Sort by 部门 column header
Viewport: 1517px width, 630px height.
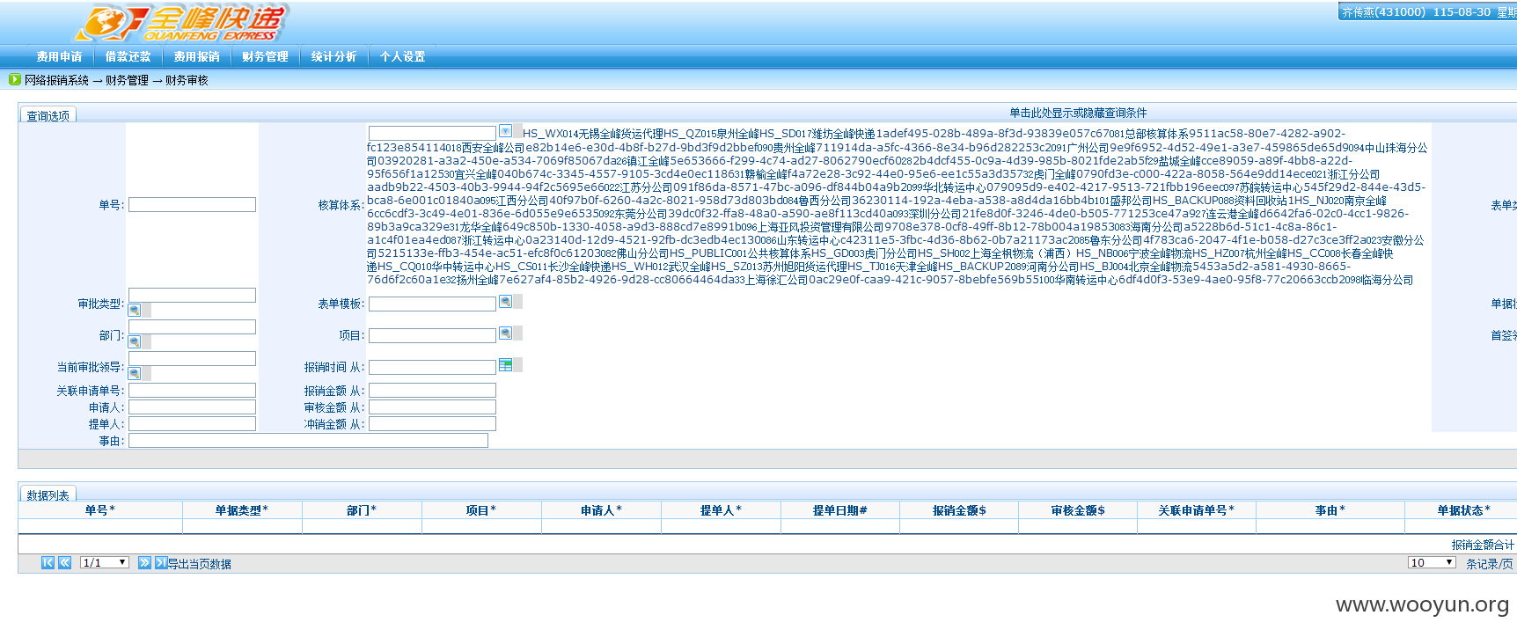(362, 510)
